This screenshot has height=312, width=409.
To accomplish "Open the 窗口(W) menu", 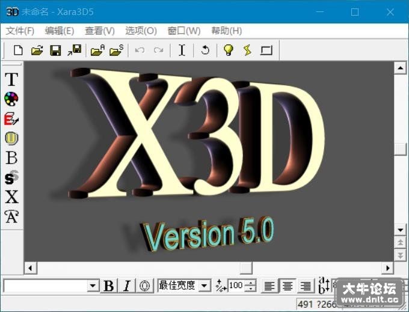I will tap(184, 31).
